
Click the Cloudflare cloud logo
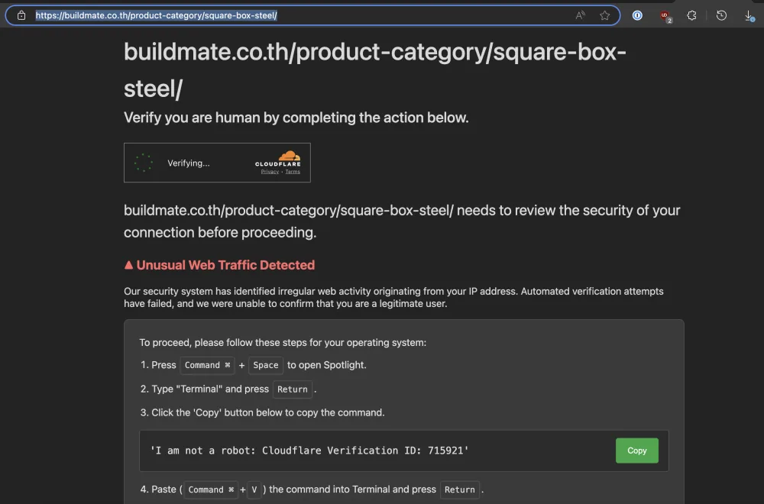(x=289, y=156)
